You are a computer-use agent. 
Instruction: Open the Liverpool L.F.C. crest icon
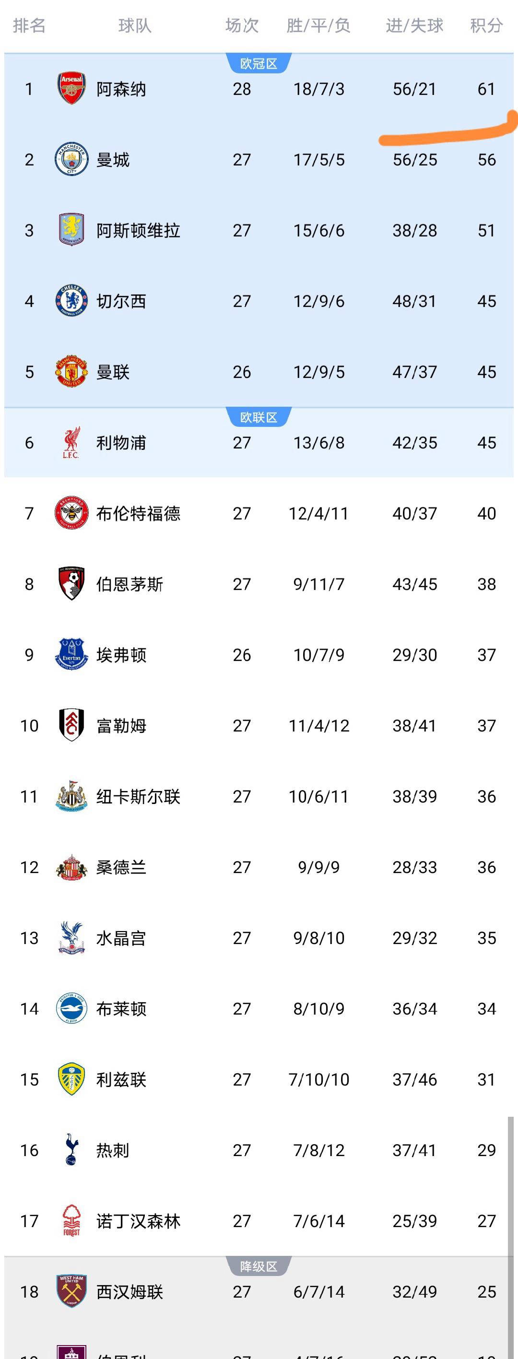click(x=71, y=442)
